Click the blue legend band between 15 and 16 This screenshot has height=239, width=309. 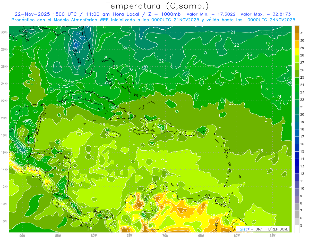tap(297, 148)
